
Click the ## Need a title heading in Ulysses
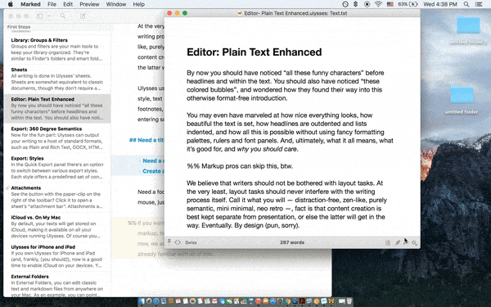[x=146, y=140]
